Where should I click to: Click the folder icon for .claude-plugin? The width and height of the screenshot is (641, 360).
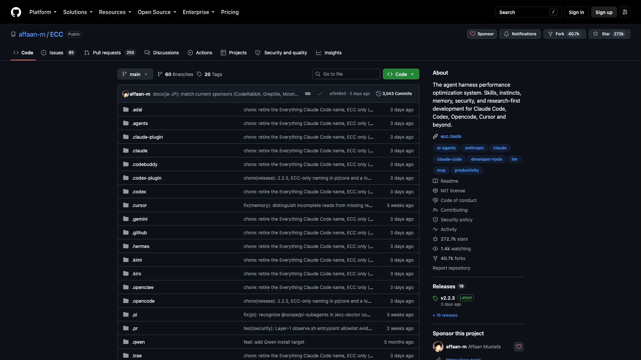(x=126, y=137)
